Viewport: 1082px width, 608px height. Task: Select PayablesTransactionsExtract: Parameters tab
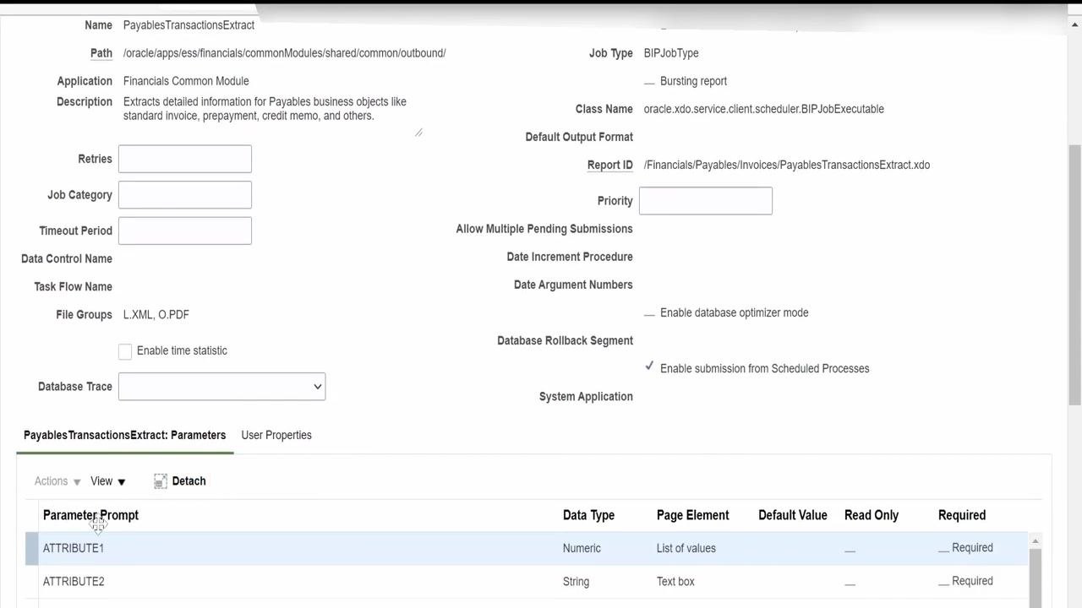[x=124, y=435]
